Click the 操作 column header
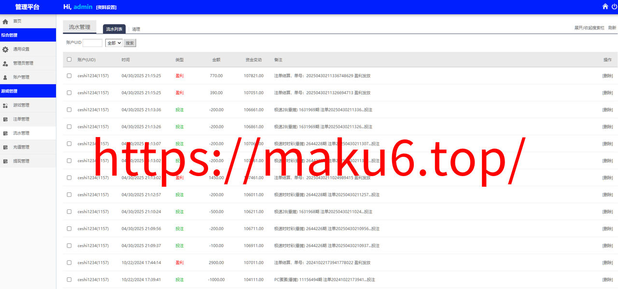The height and width of the screenshot is (289, 618). [607, 60]
